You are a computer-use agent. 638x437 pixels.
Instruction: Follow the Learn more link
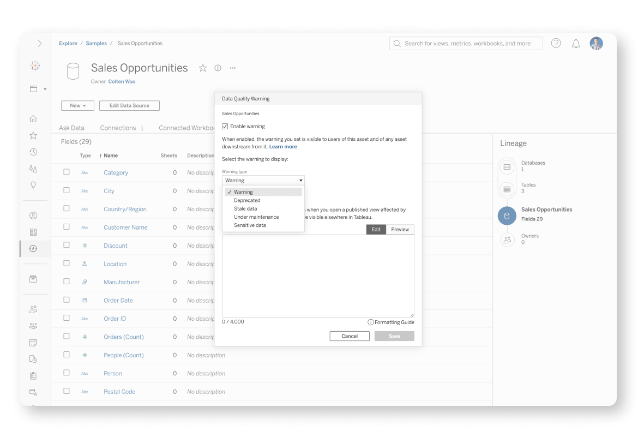pos(283,147)
